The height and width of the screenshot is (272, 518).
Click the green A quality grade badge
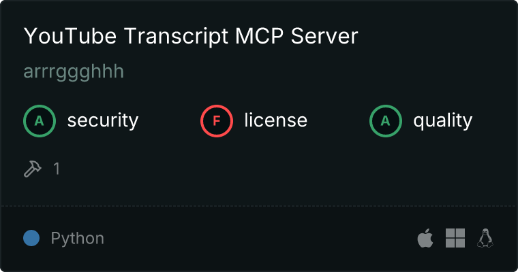point(386,121)
